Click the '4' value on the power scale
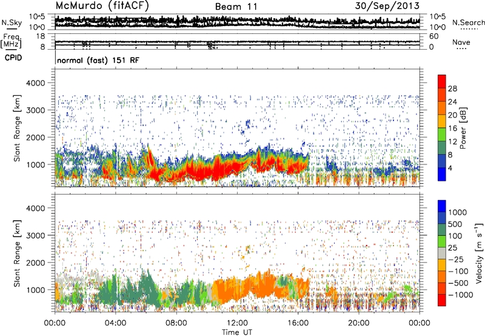 click(x=450, y=168)
